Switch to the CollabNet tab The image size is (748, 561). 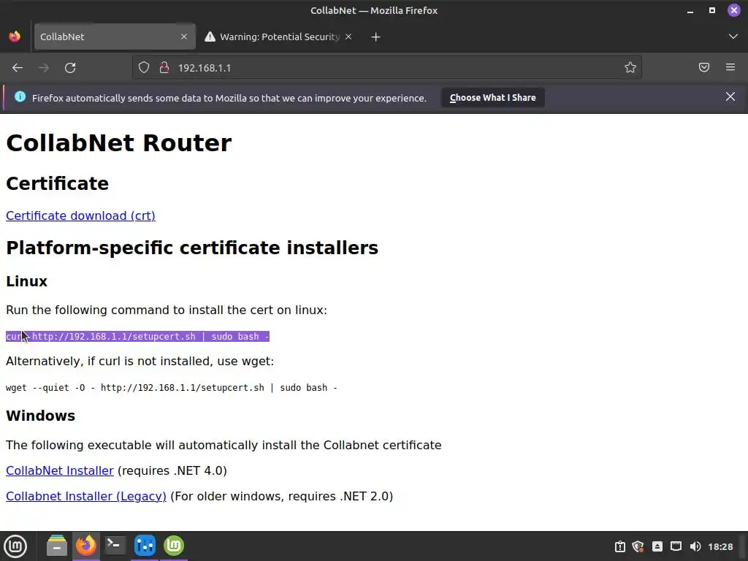tap(115, 37)
